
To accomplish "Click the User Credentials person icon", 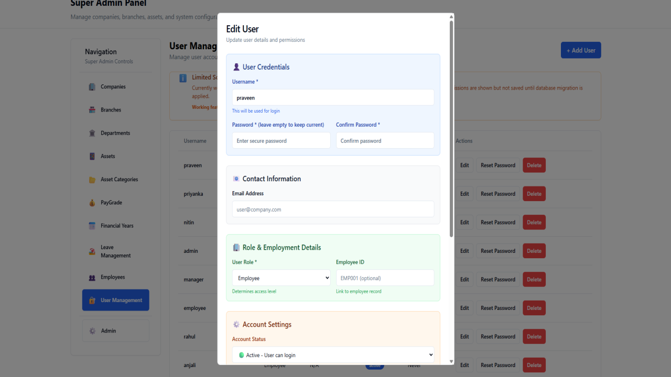I will tap(236, 67).
